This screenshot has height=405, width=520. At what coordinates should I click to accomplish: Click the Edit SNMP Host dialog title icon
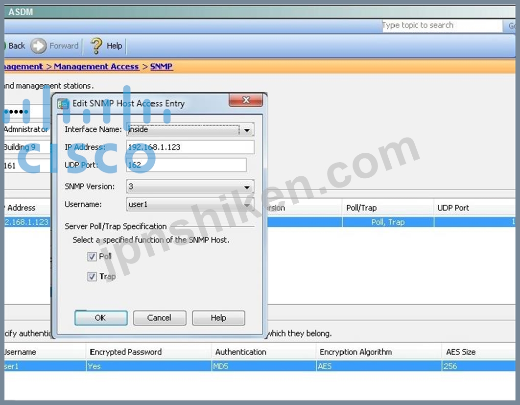pos(63,104)
